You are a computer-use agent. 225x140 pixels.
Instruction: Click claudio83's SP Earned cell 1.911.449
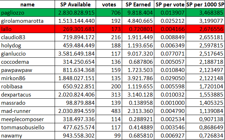click(x=138, y=37)
